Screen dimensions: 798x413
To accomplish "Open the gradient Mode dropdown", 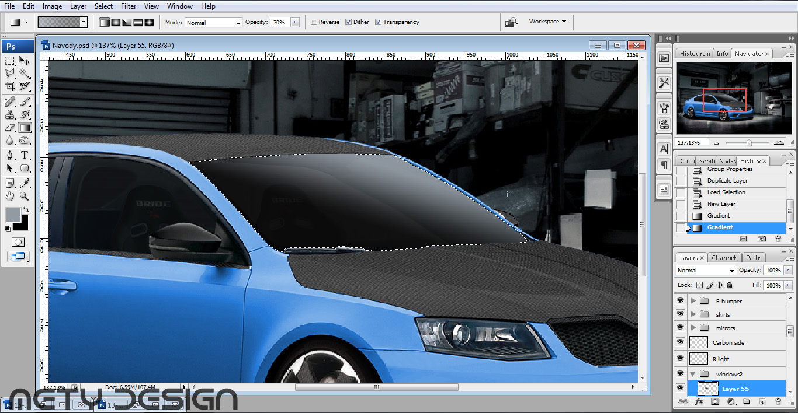I will pos(214,23).
